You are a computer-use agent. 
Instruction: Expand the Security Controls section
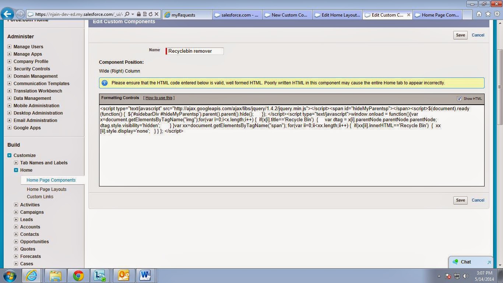click(10, 69)
